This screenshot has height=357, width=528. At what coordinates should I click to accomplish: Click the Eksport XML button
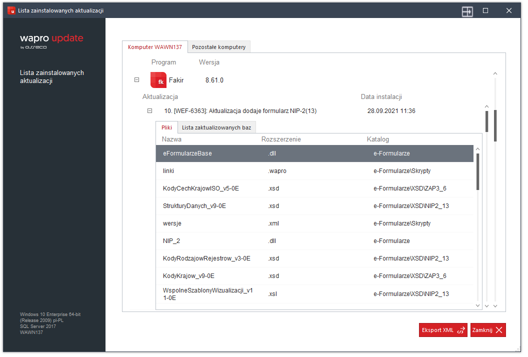coord(443,330)
